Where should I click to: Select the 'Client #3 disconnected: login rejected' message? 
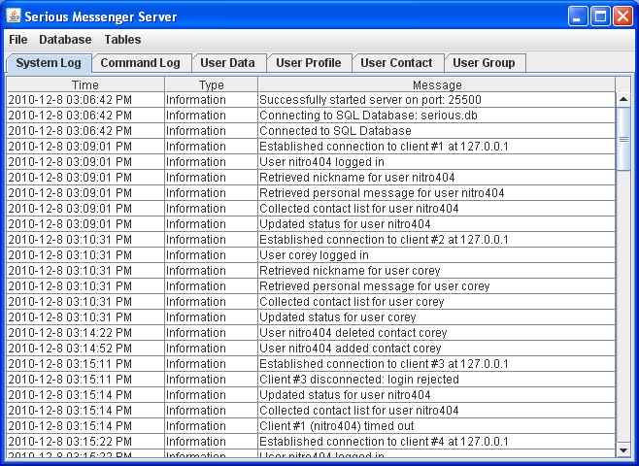359,380
